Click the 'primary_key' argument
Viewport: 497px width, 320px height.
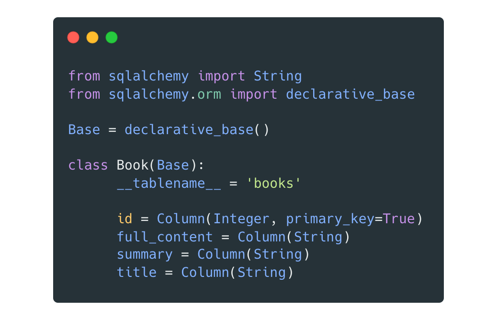click(x=330, y=219)
